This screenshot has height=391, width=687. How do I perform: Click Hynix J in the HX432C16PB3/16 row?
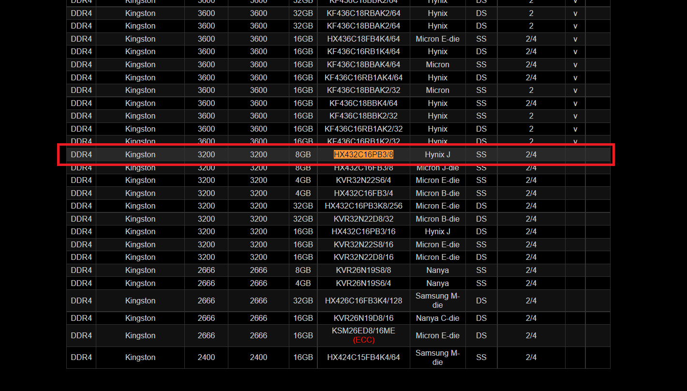(437, 231)
